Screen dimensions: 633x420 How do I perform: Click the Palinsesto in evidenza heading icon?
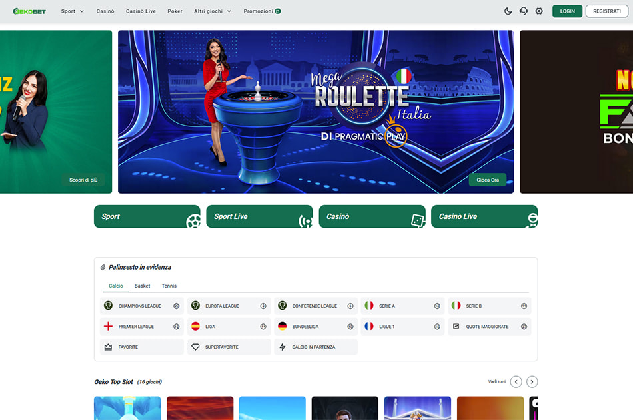pos(103,267)
